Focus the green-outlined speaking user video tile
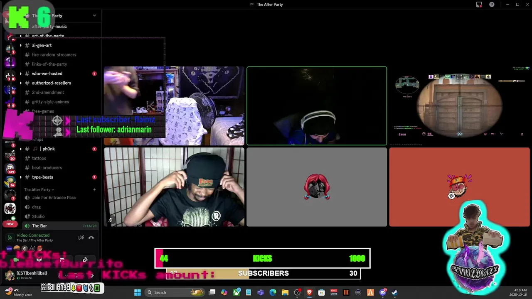This screenshot has width=532, height=299. 317,106
